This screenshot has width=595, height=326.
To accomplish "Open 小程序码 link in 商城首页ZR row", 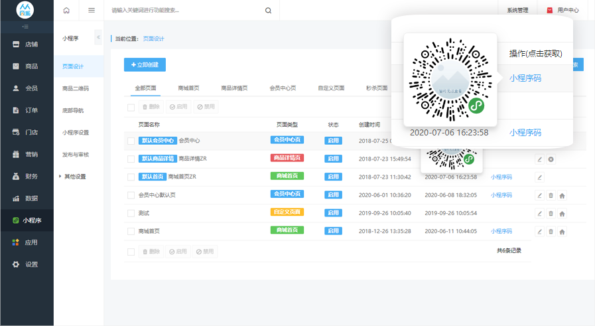I will click(501, 177).
